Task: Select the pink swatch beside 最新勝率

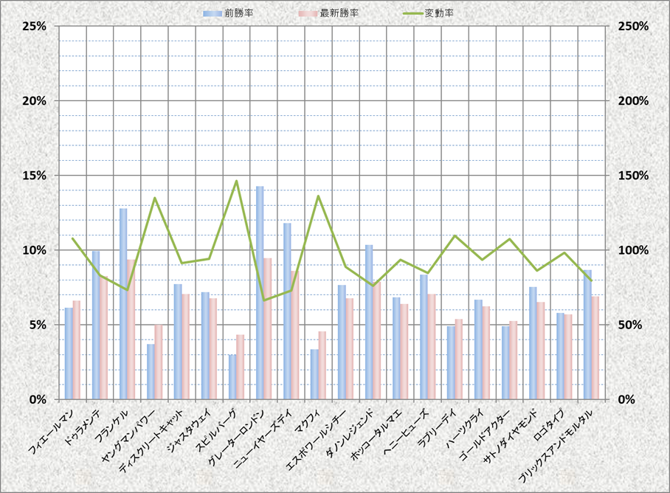Action: tap(307, 13)
